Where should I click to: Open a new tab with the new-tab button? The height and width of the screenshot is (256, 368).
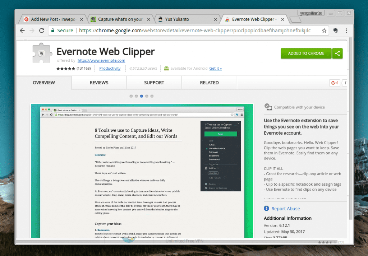(295, 20)
